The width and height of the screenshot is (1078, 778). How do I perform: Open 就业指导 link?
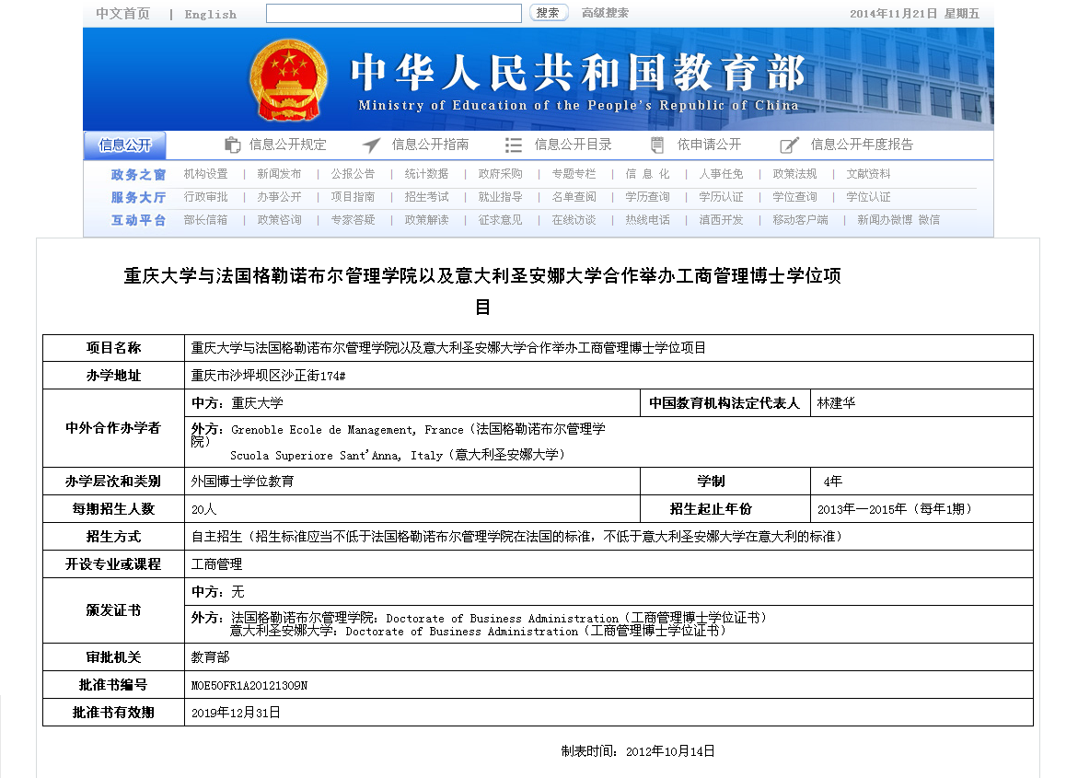pyautogui.click(x=501, y=197)
